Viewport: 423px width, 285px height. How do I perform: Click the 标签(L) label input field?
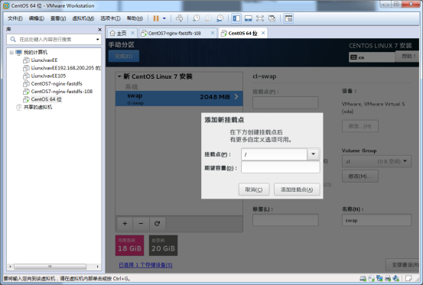coord(285,220)
